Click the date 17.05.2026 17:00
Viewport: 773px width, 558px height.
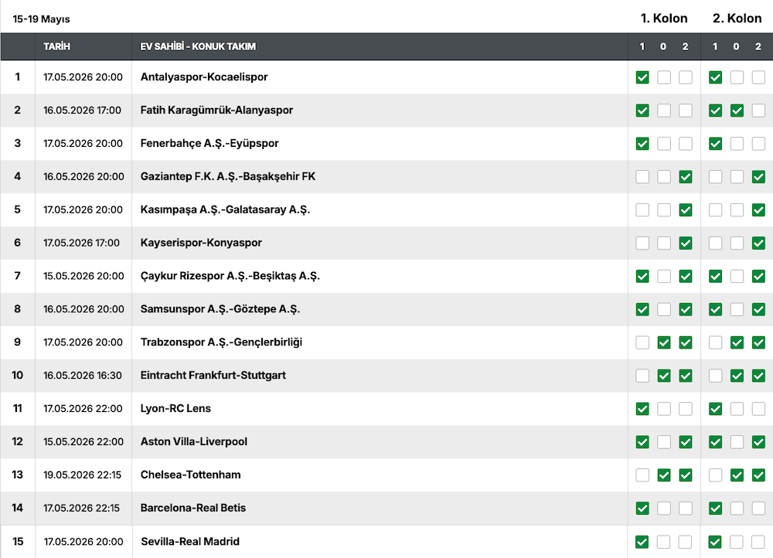81,243
